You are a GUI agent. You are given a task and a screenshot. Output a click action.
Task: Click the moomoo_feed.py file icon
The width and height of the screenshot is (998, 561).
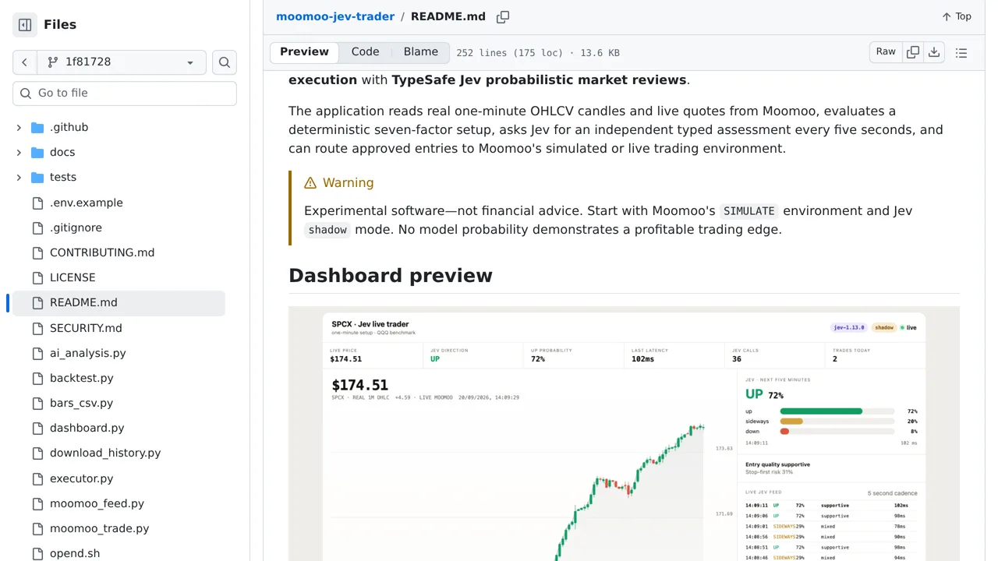[x=37, y=503]
